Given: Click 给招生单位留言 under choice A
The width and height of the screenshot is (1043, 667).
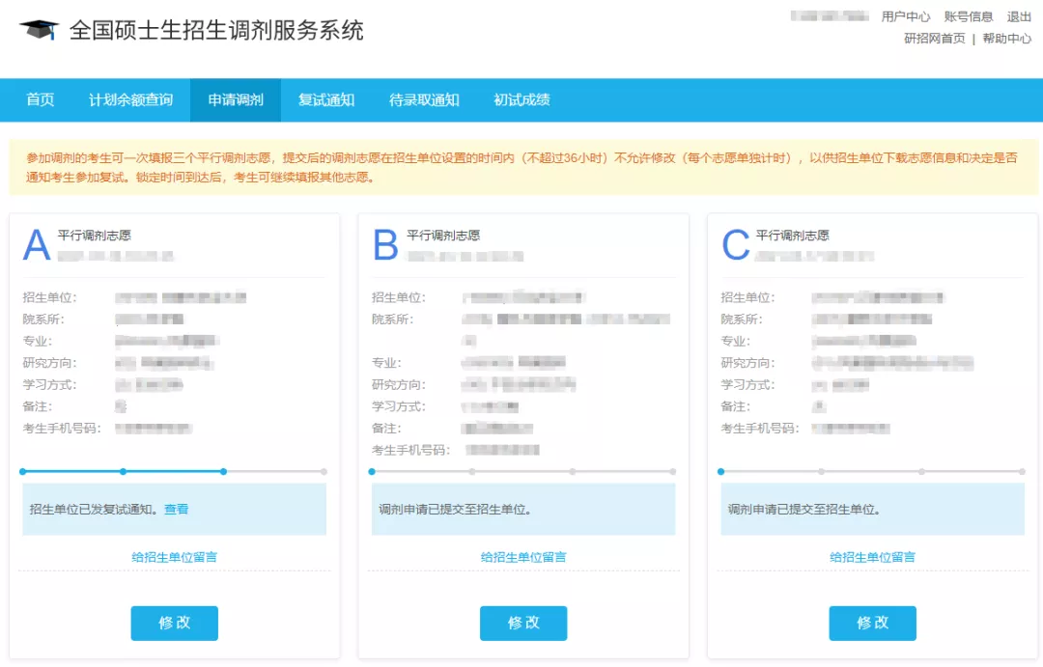Looking at the screenshot, I should [x=175, y=557].
